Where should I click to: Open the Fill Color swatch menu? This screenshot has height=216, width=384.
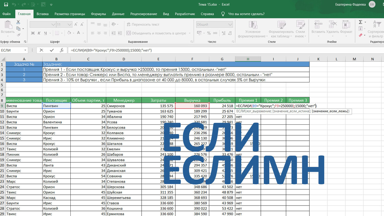click(x=69, y=33)
